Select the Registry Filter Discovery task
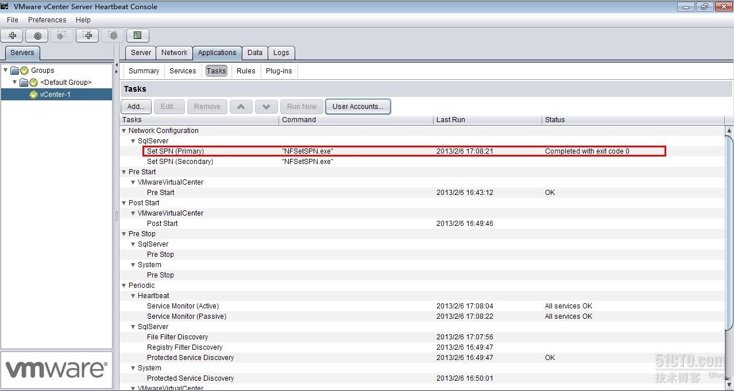 pos(422,347)
